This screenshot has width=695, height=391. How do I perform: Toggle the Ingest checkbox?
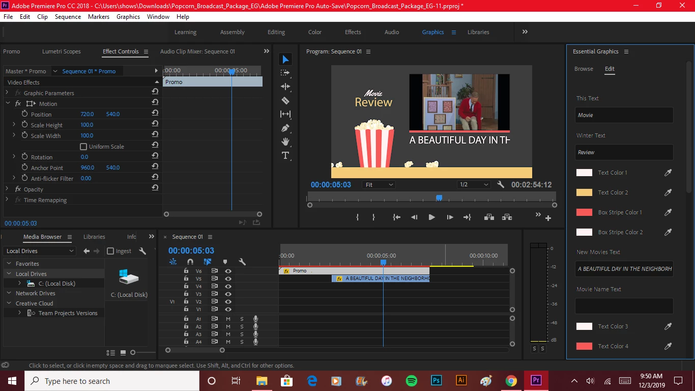pyautogui.click(x=110, y=251)
